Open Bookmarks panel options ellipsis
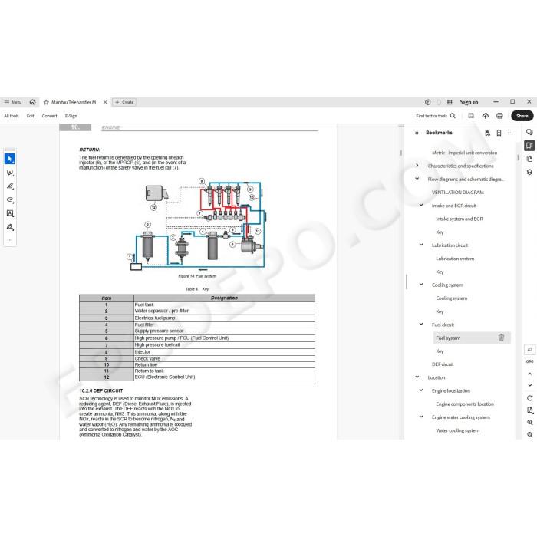The height and width of the screenshot is (537, 537). (510, 133)
